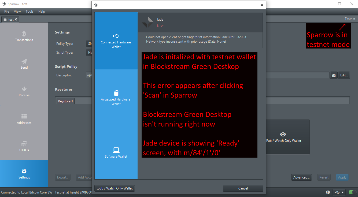Click the USB hardware wallet status bar icon
This screenshot has width=358, height=197.
pos(337,192)
